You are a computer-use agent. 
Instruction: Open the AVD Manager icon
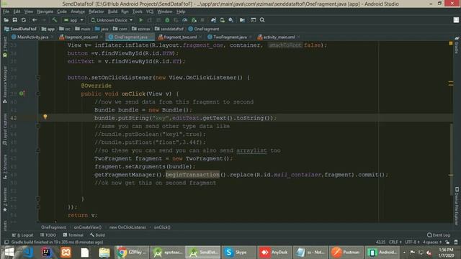(223, 20)
